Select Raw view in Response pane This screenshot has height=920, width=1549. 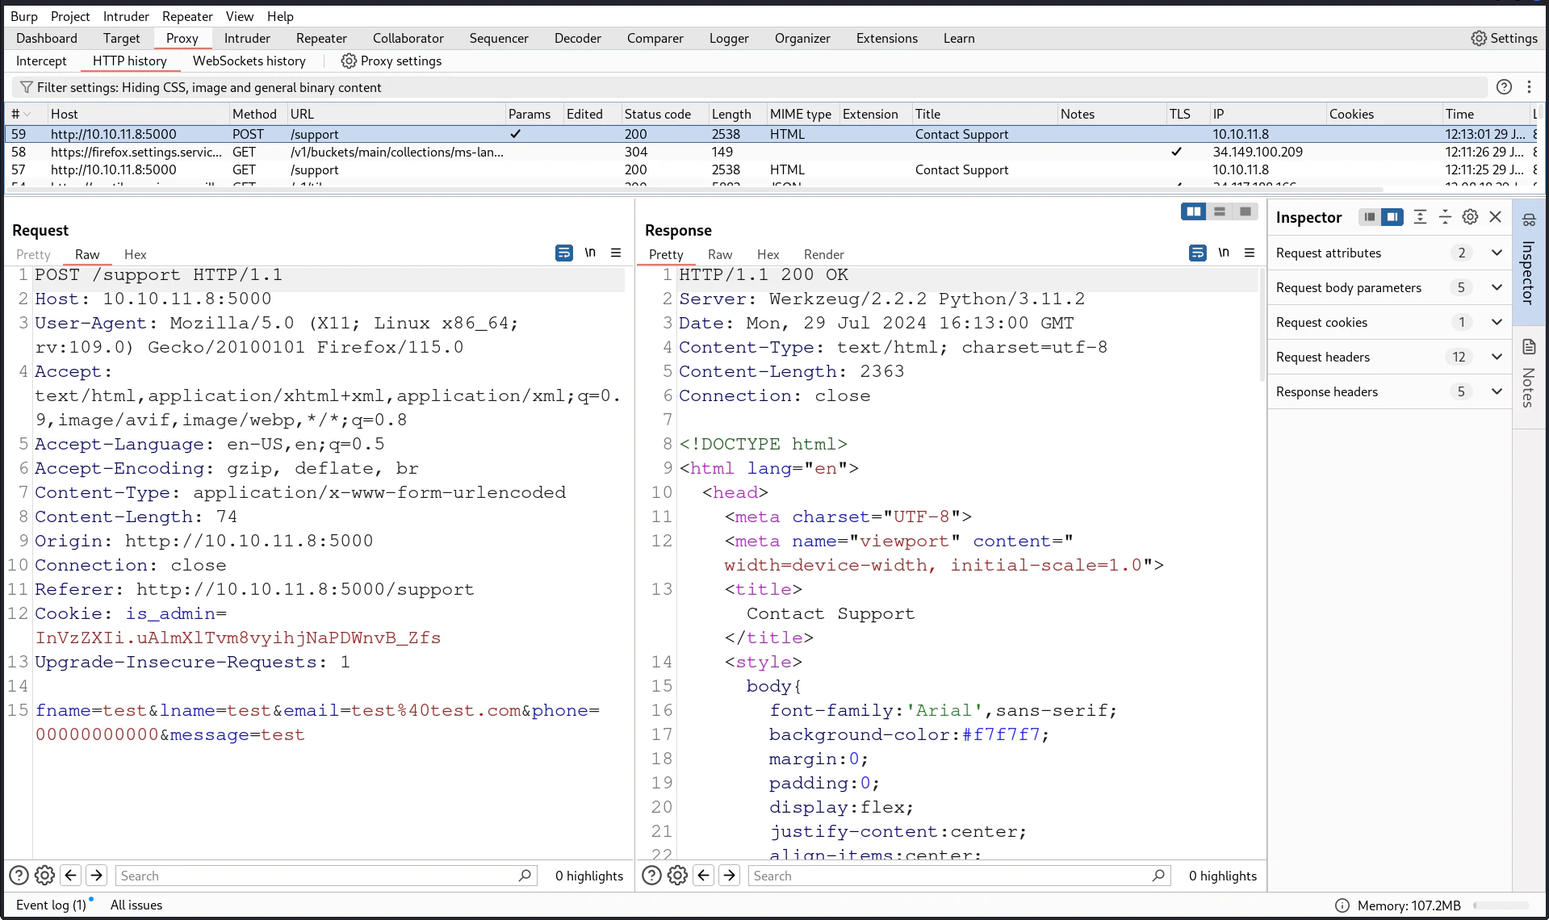click(720, 254)
